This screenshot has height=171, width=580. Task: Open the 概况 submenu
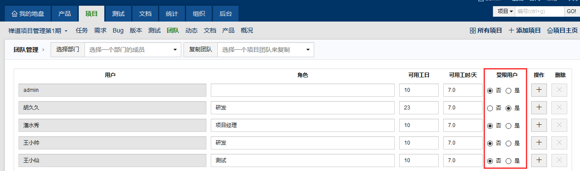(x=247, y=31)
